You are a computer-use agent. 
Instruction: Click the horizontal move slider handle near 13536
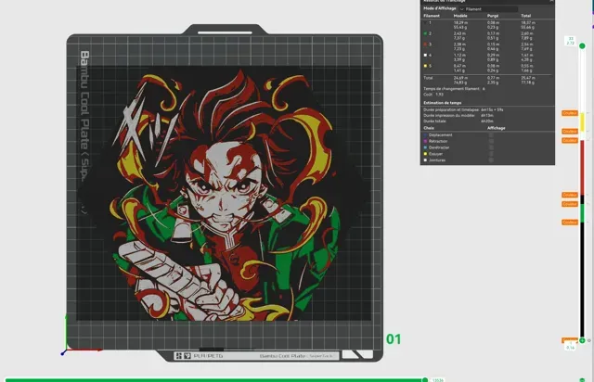point(425,380)
